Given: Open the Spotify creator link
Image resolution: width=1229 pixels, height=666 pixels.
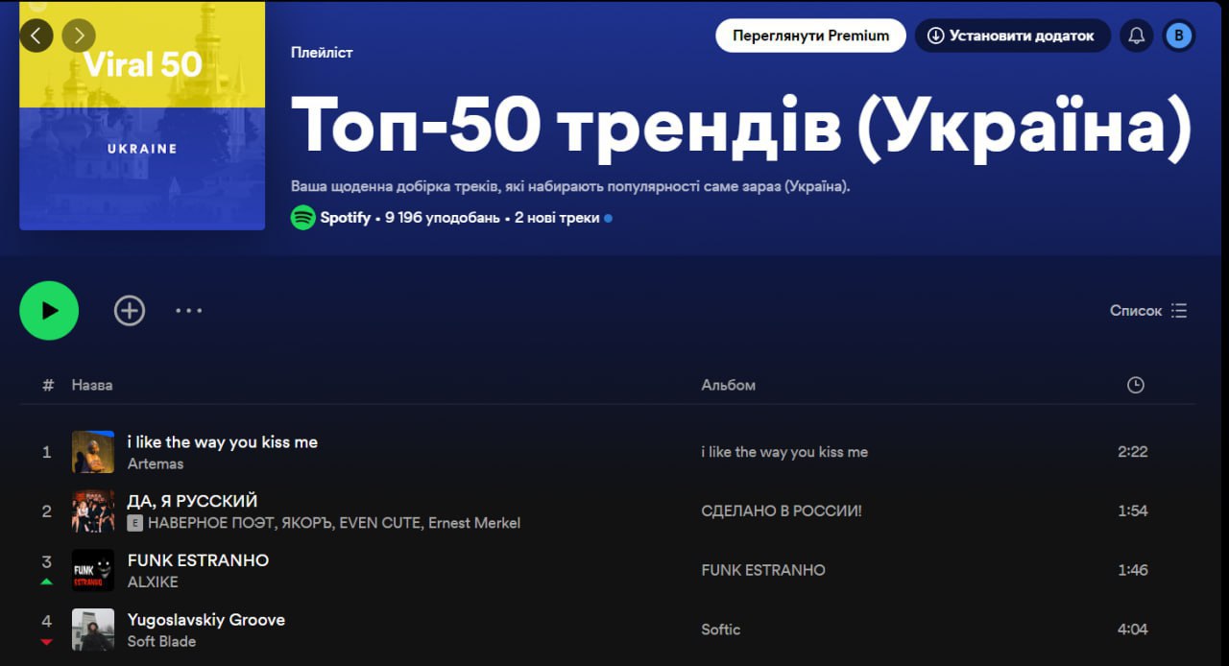Looking at the screenshot, I should 345,218.
